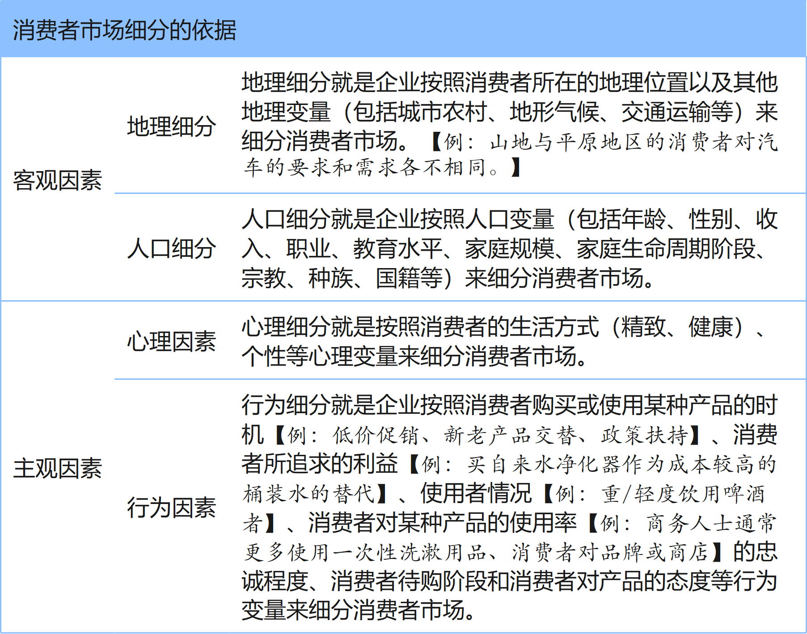Click the 心理因素 category label
Image resolution: width=807 pixels, height=634 pixels.
click(x=171, y=342)
